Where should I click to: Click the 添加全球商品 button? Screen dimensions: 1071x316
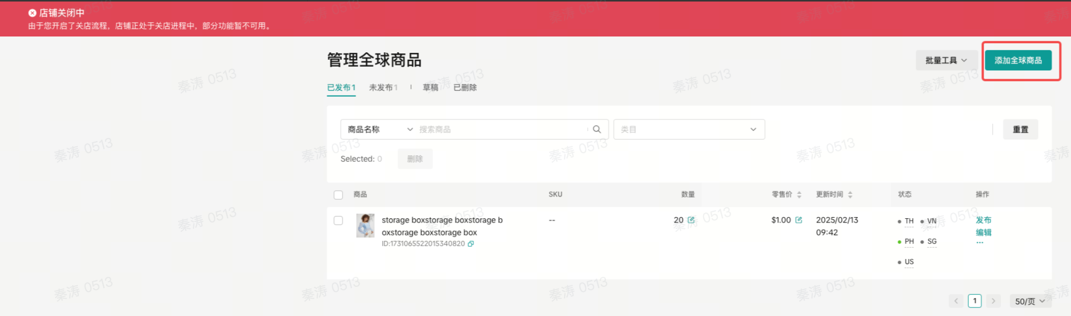(1018, 60)
